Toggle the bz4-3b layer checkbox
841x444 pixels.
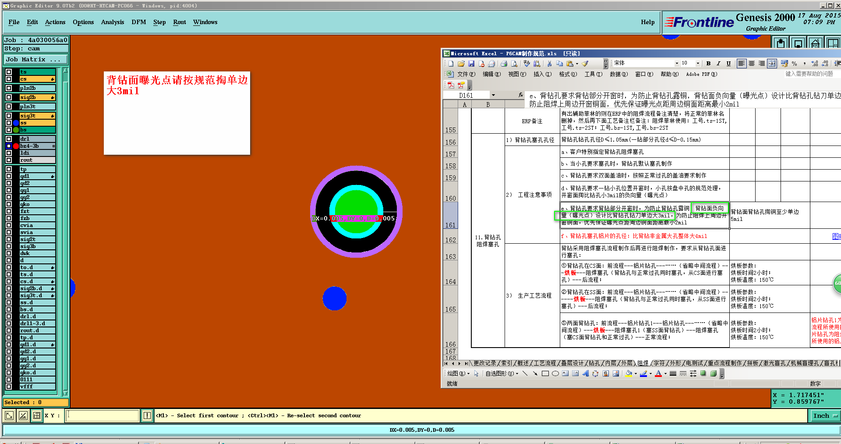pos(9,146)
